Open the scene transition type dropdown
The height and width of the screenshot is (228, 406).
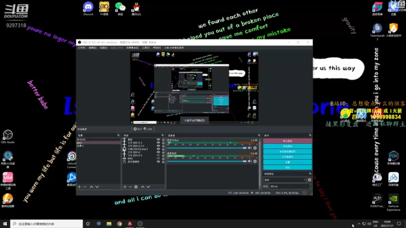coord(285,180)
